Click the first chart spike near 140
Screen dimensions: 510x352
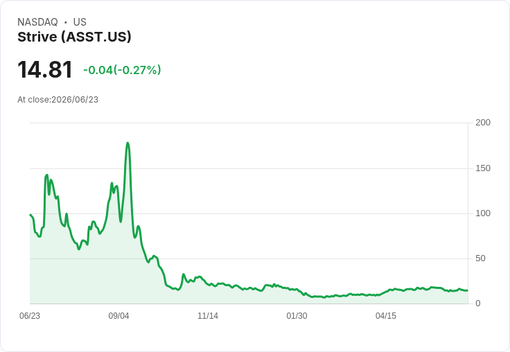[47, 175]
